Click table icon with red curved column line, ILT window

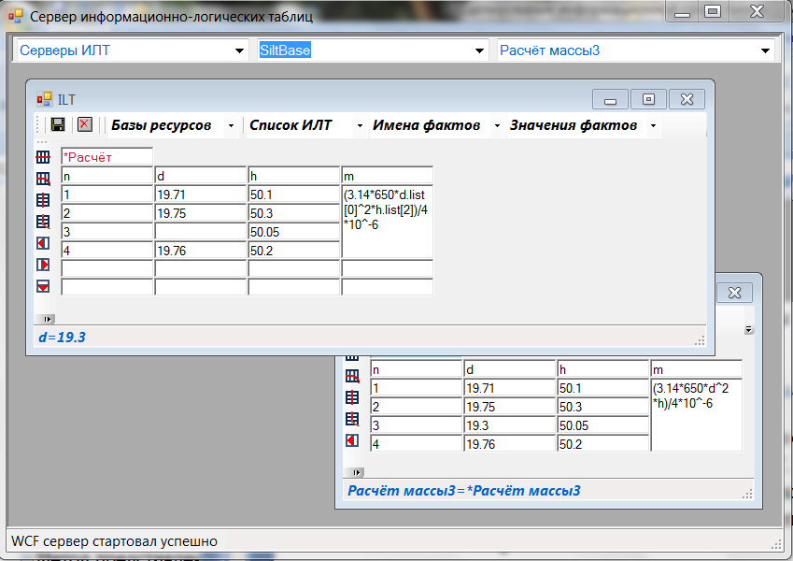[x=43, y=222]
